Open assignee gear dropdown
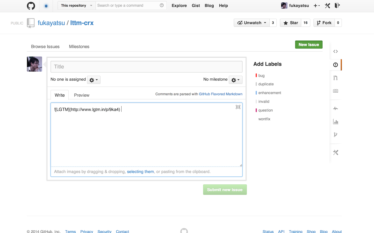Screen dimensions: 374x233 click(x=94, y=80)
